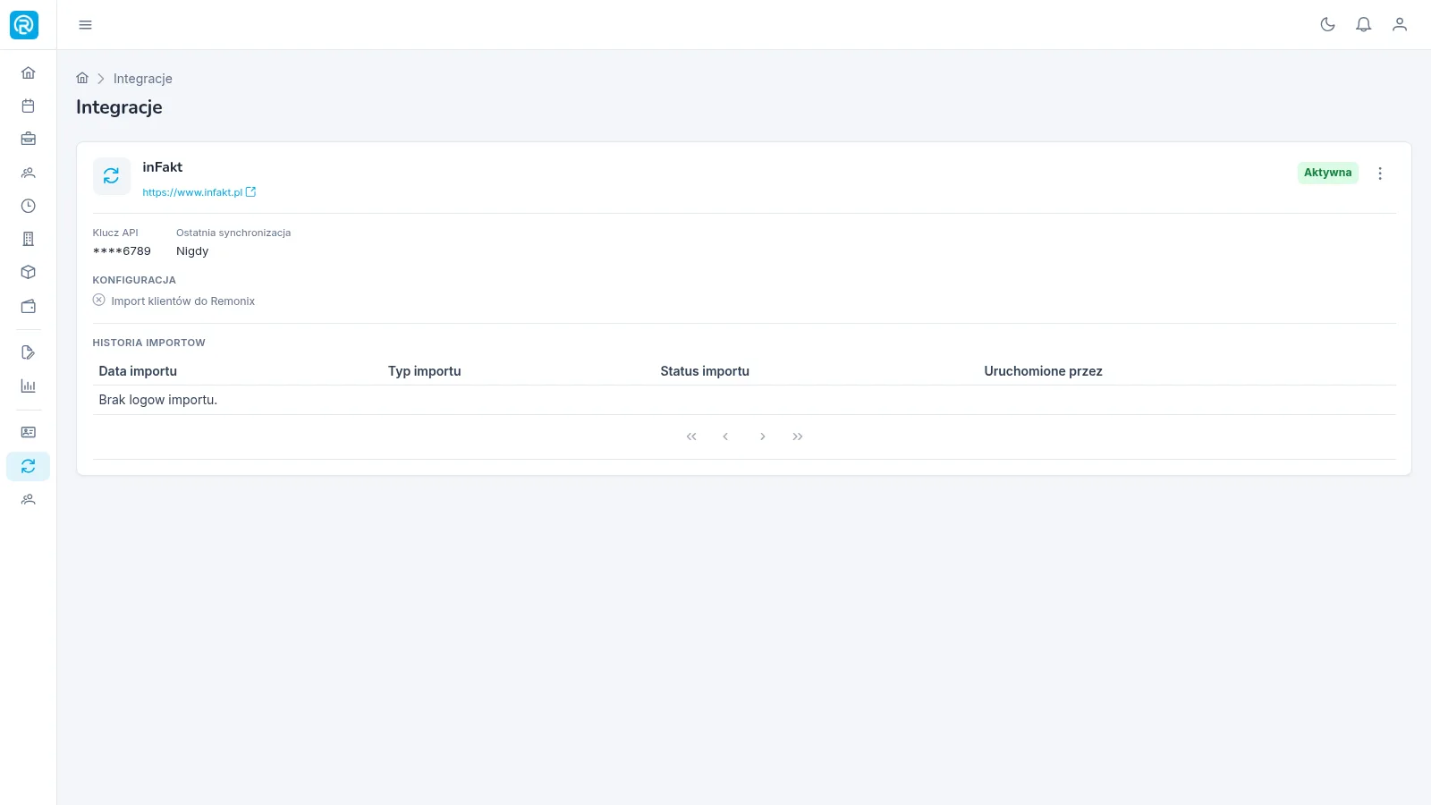Image resolution: width=1431 pixels, height=805 pixels.
Task: Open the box package icon in sidebar
Action: tap(29, 272)
